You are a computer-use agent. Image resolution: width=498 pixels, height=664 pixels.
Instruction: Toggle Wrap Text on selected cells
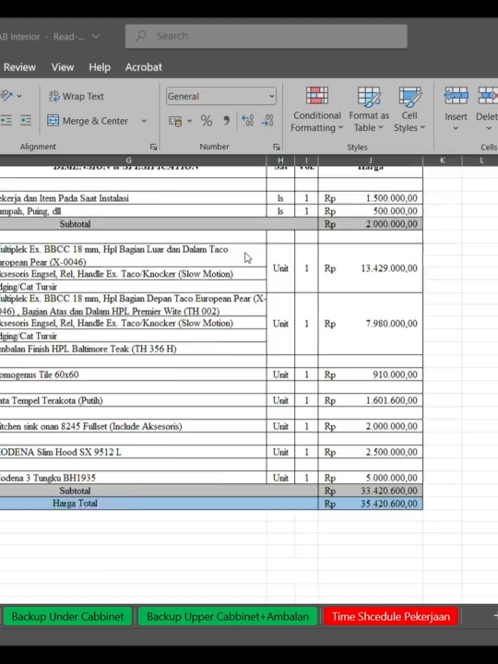(x=77, y=96)
